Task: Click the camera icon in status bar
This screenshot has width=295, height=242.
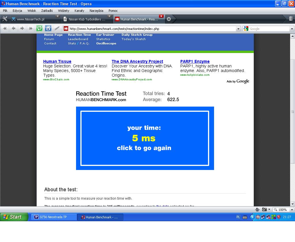Action: pos(264,209)
